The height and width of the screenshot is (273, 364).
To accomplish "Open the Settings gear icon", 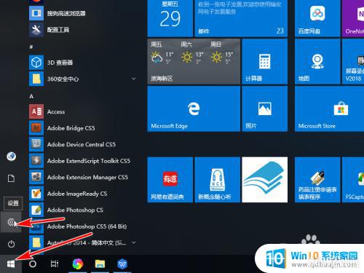I will coord(11,222).
